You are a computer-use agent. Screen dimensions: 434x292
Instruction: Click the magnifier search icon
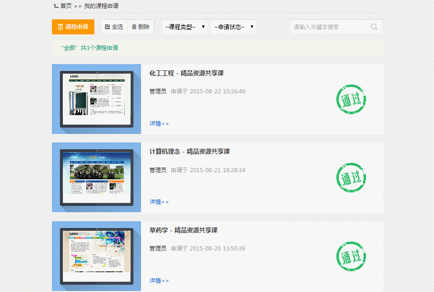pyautogui.click(x=374, y=27)
